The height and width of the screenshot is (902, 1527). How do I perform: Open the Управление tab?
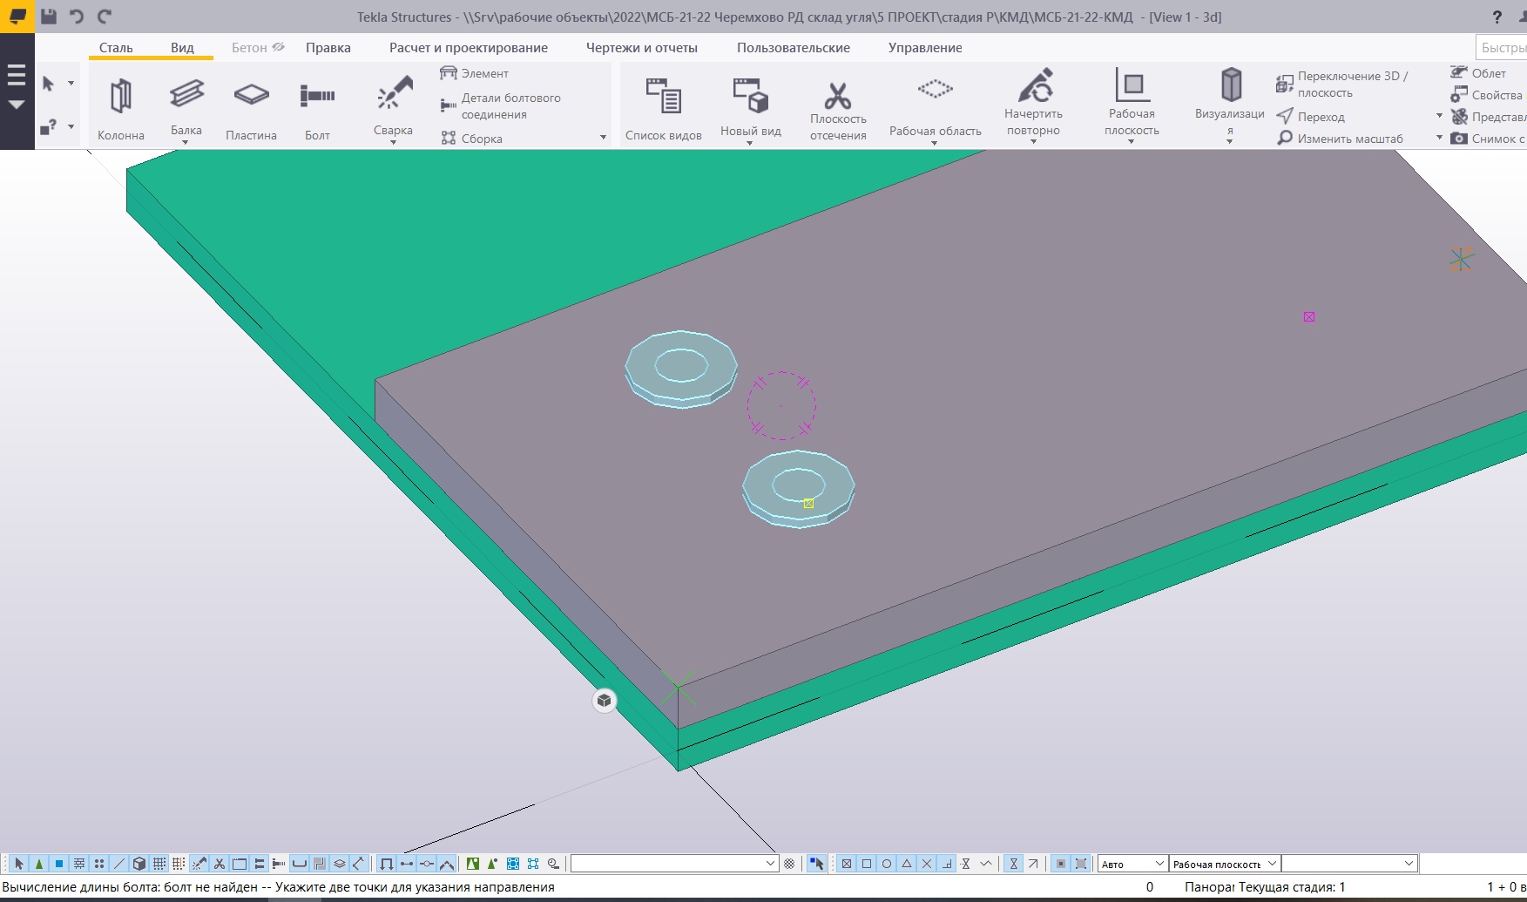pyautogui.click(x=925, y=48)
